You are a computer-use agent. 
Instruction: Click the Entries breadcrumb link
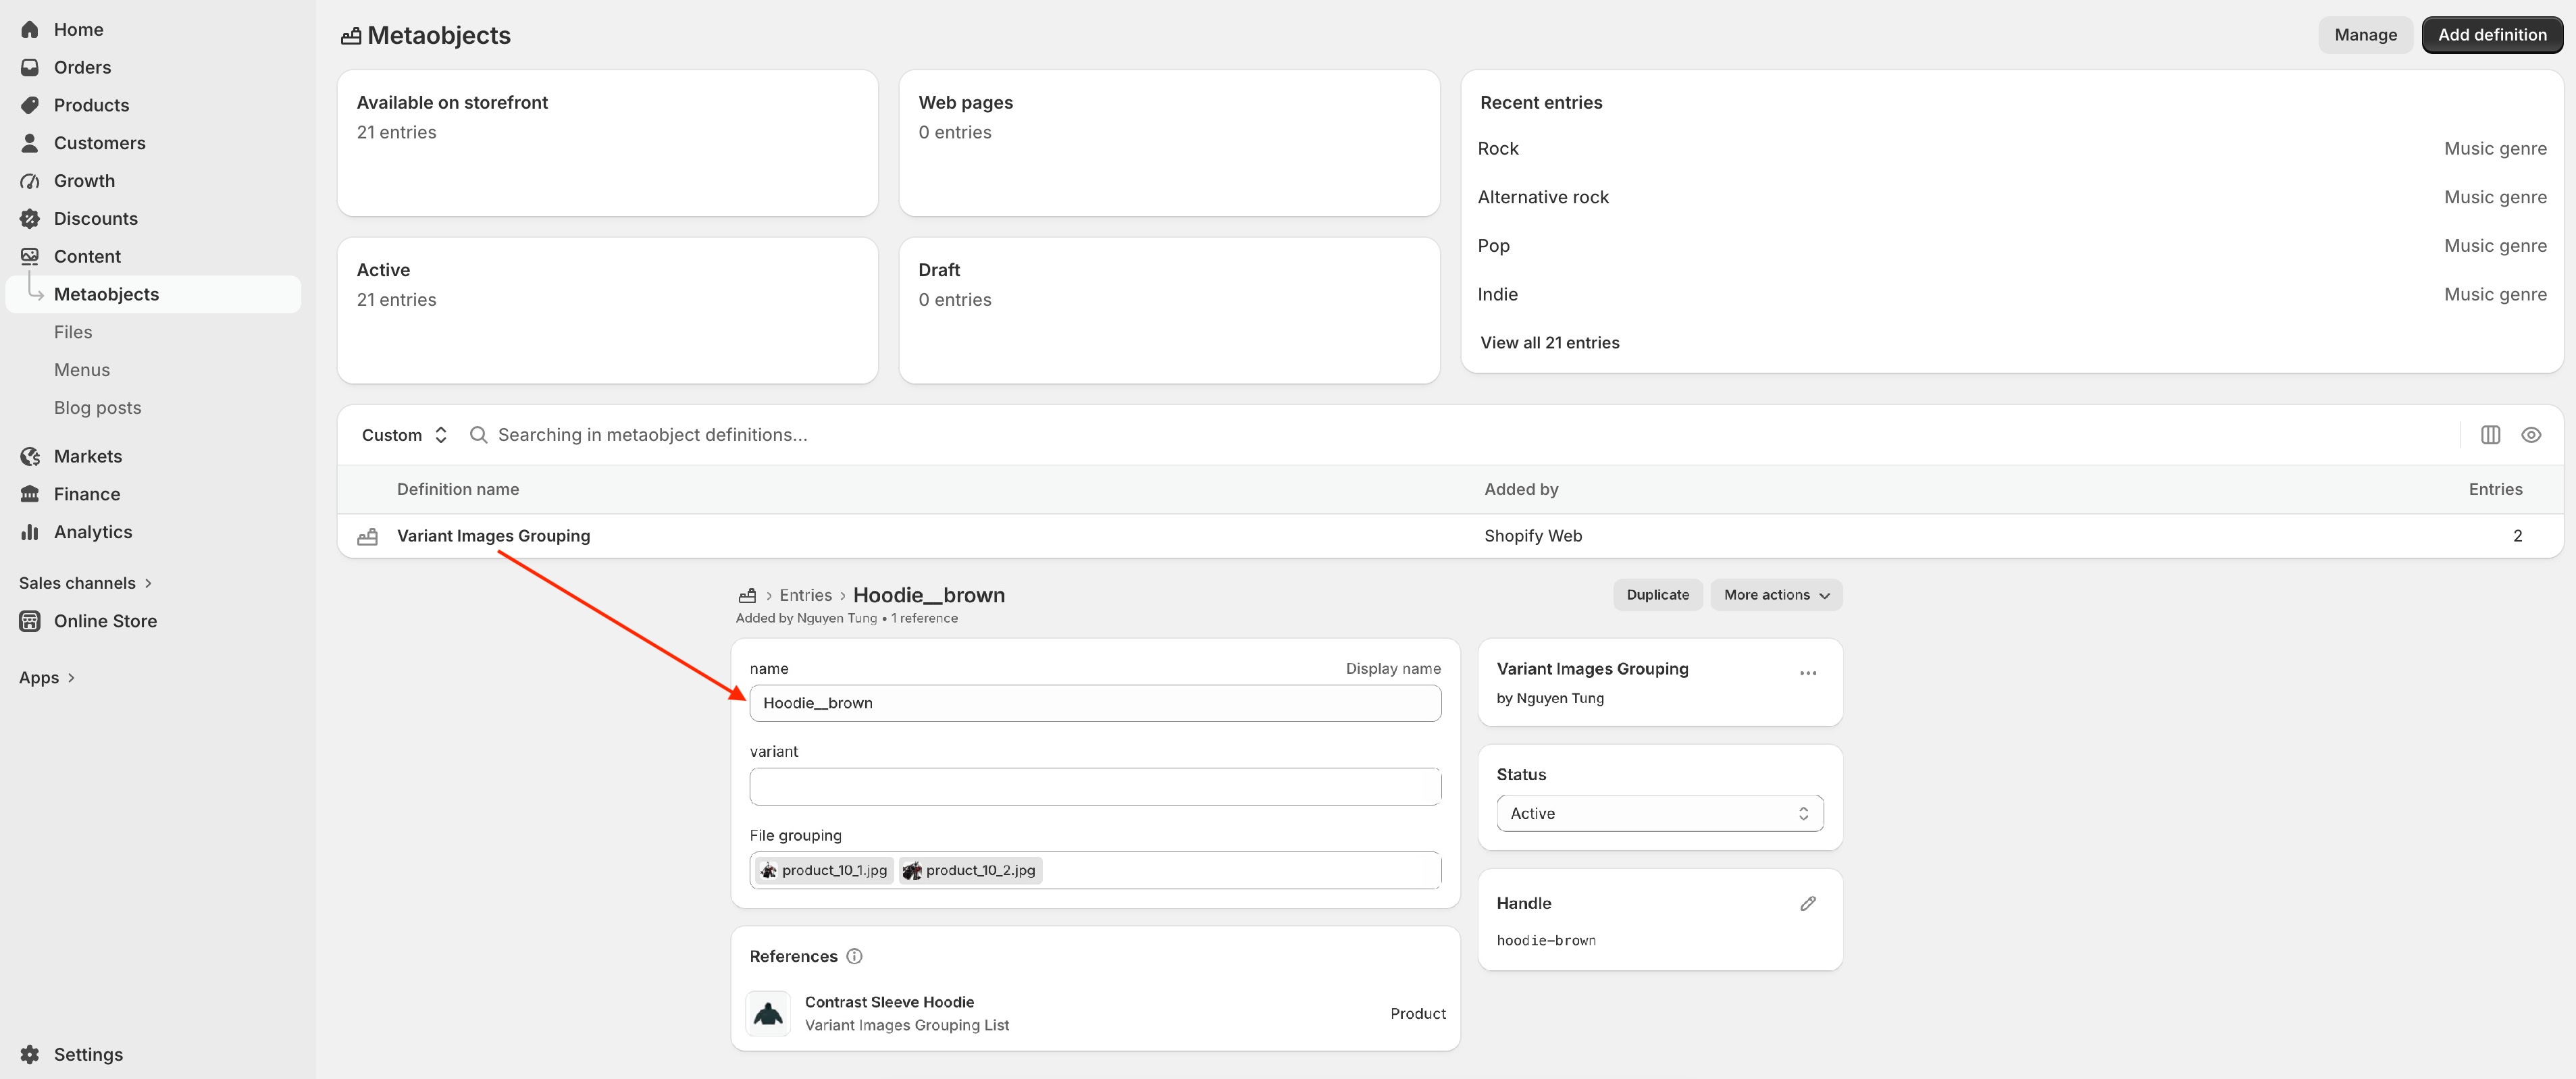[x=805, y=595]
